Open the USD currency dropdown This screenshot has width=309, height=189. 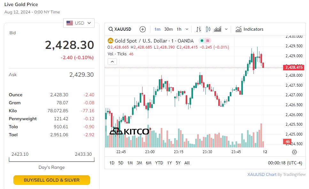[79, 23]
